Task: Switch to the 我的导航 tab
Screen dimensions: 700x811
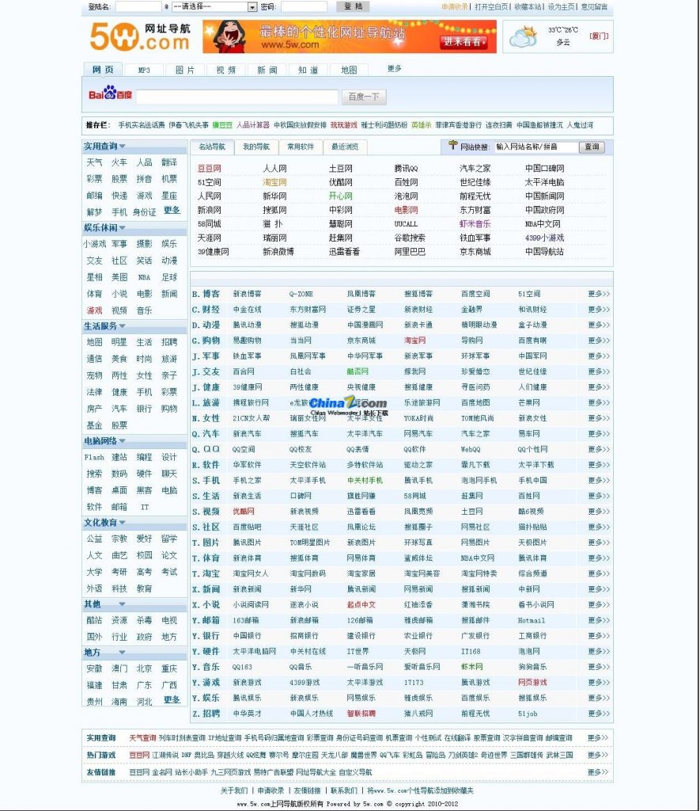Action: point(256,147)
